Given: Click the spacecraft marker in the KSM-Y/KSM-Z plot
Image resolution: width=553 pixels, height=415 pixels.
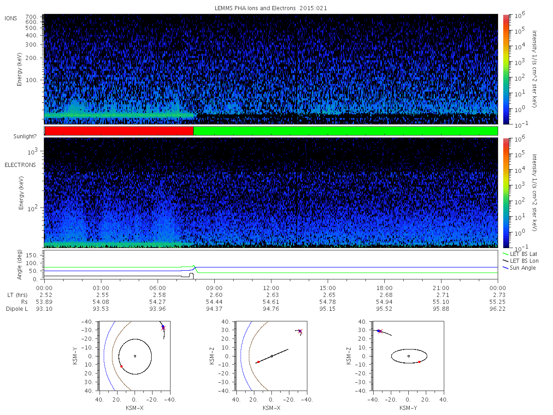Looking at the screenshot, I should (379, 331).
